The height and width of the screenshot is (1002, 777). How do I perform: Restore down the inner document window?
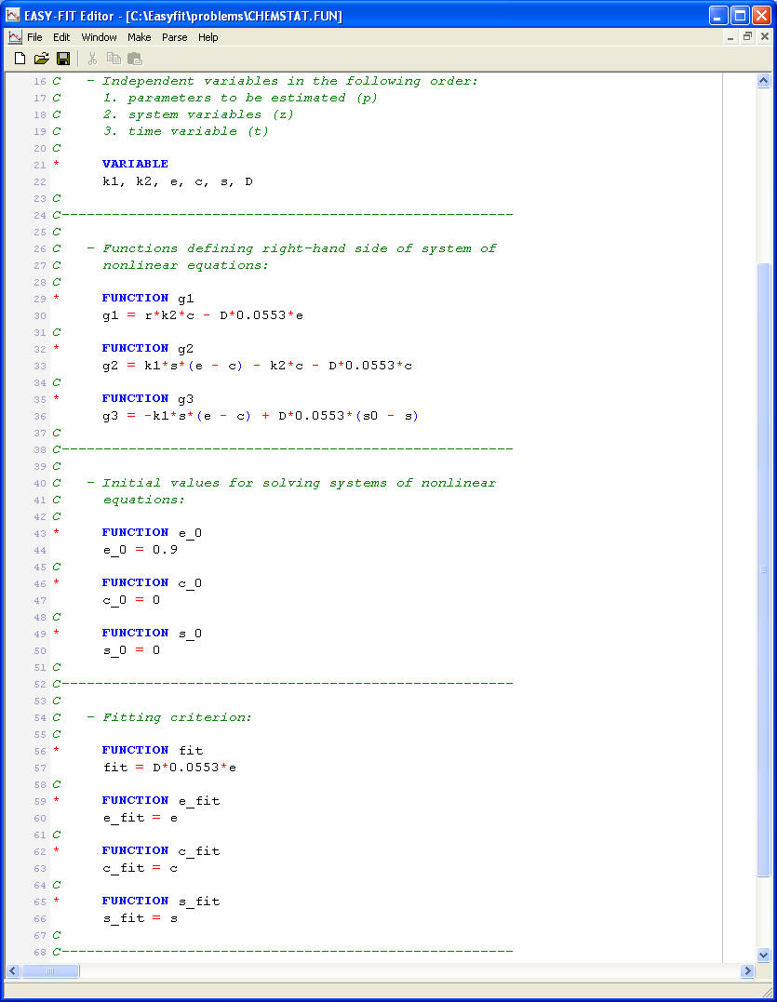click(747, 37)
